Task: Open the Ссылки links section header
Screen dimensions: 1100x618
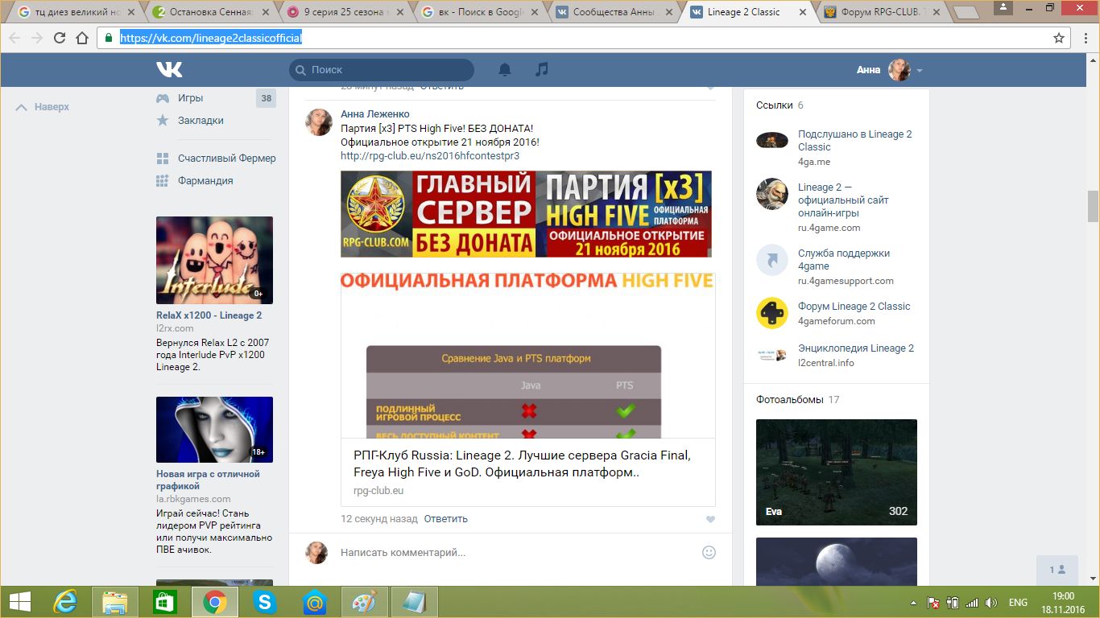Action: tap(780, 105)
